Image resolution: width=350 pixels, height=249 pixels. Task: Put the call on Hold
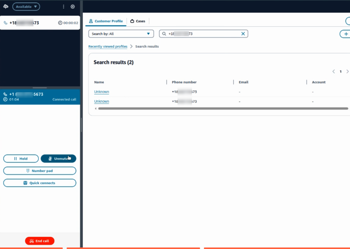coord(21,159)
